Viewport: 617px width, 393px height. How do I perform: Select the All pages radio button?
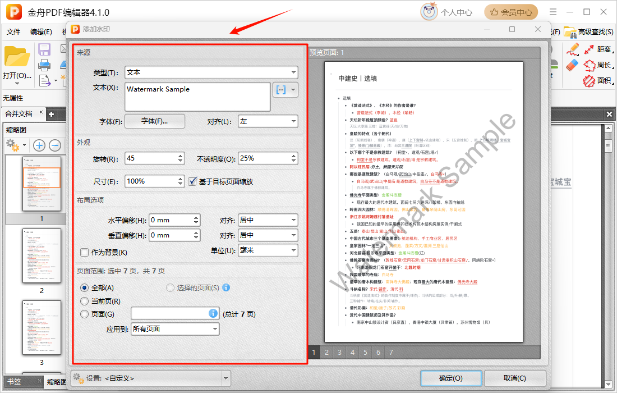pyautogui.click(x=84, y=288)
